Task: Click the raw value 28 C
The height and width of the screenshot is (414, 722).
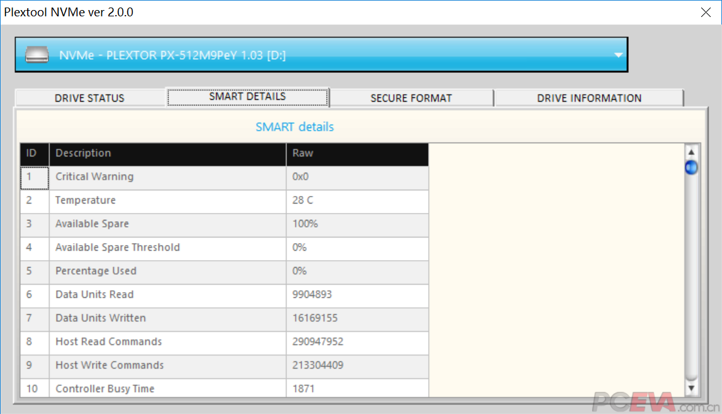Action: point(303,200)
